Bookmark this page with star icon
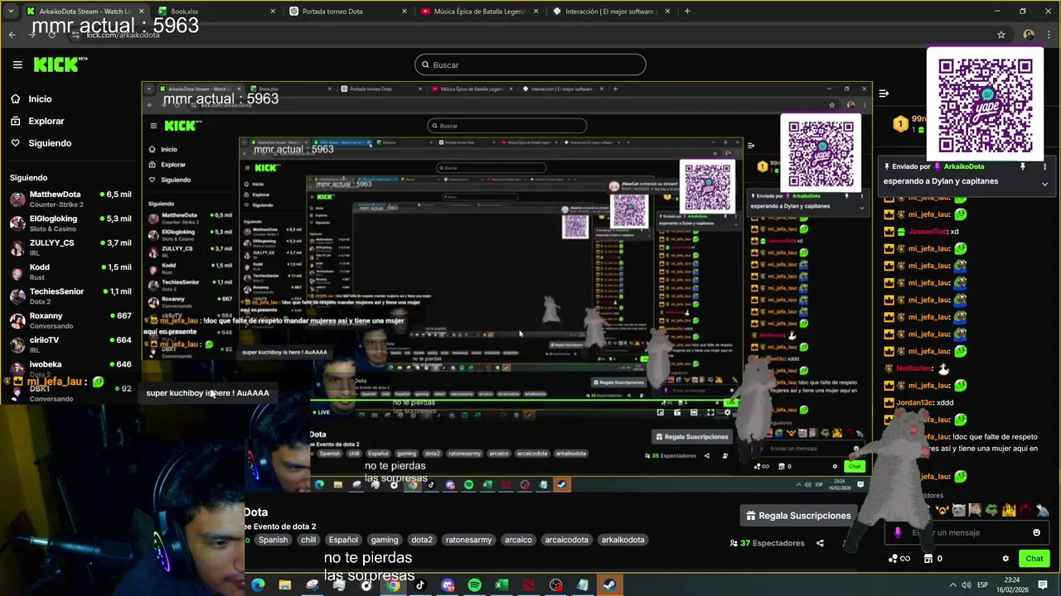Screen dimensions: 1061x596 pyautogui.click(x=1001, y=35)
